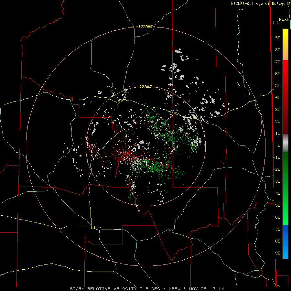Click the -20 value on velocity scale
This screenshot has width=291, height=291.
[x=276, y=169]
